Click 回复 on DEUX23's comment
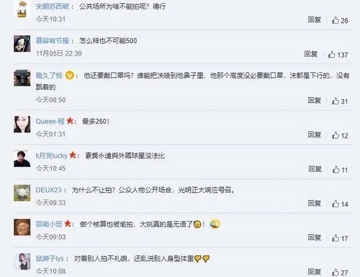360x277 pixels. pyautogui.click(x=314, y=203)
